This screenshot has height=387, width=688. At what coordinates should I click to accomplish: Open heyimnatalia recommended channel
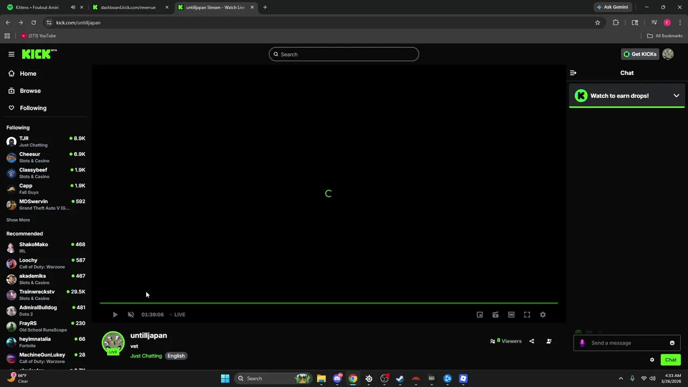[46, 342]
